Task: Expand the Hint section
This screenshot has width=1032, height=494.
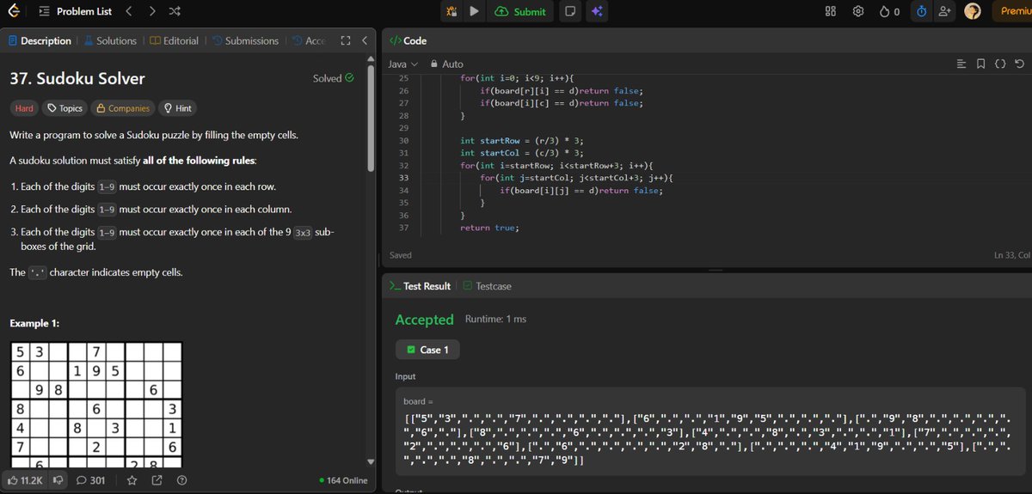Action: pyautogui.click(x=177, y=108)
